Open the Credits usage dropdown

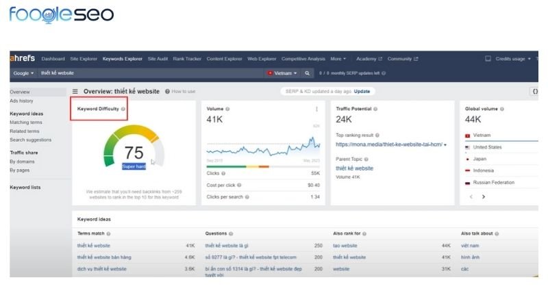point(512,59)
